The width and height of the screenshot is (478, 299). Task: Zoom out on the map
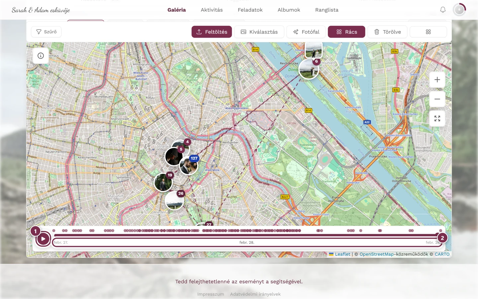click(x=437, y=99)
